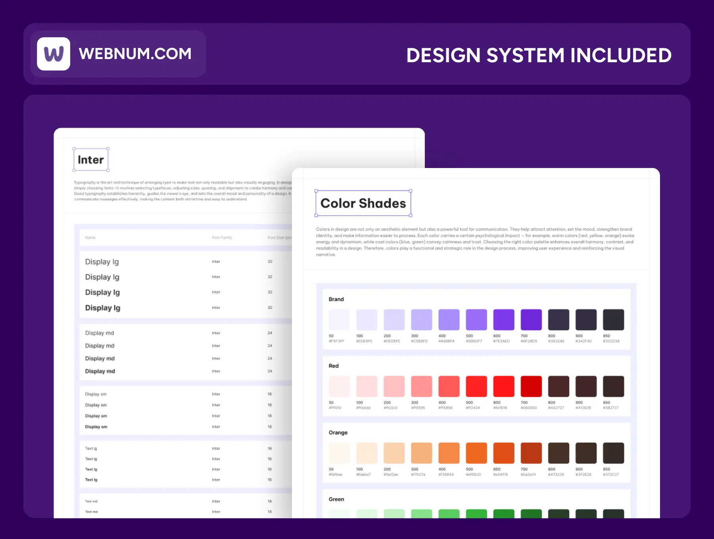Viewport: 714px width, 539px height.
Task: Choose the Brand 950 dark swatch
Action: click(x=613, y=320)
